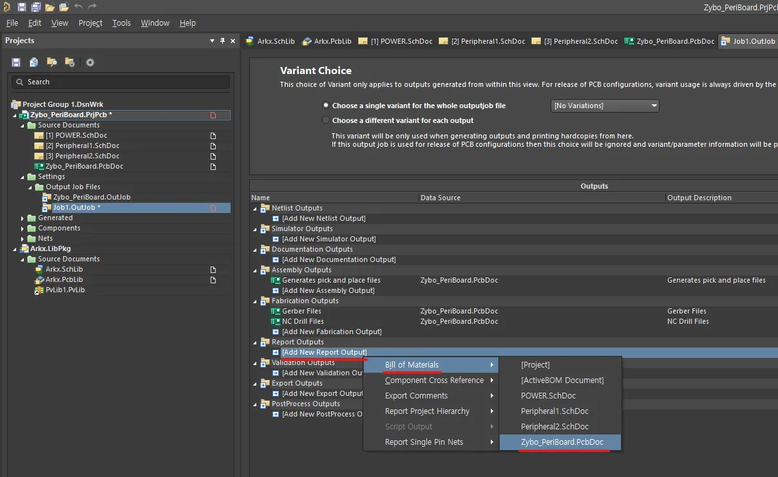The height and width of the screenshot is (477, 778).
Task: Pin the Projects panel with pushpin icon
Action: pos(222,41)
